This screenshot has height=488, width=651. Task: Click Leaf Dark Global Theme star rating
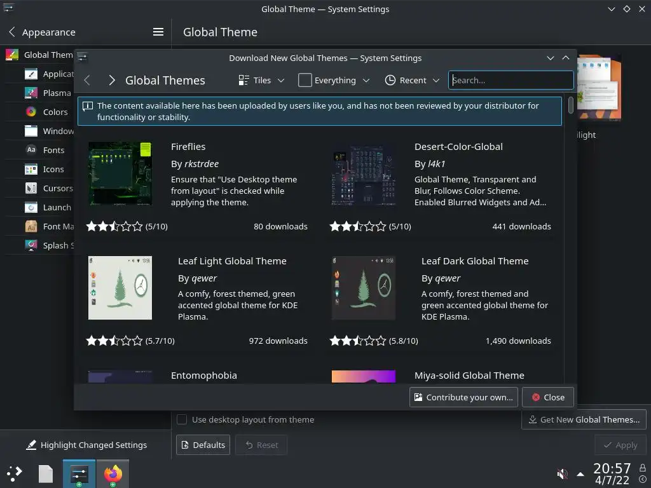[357, 341]
